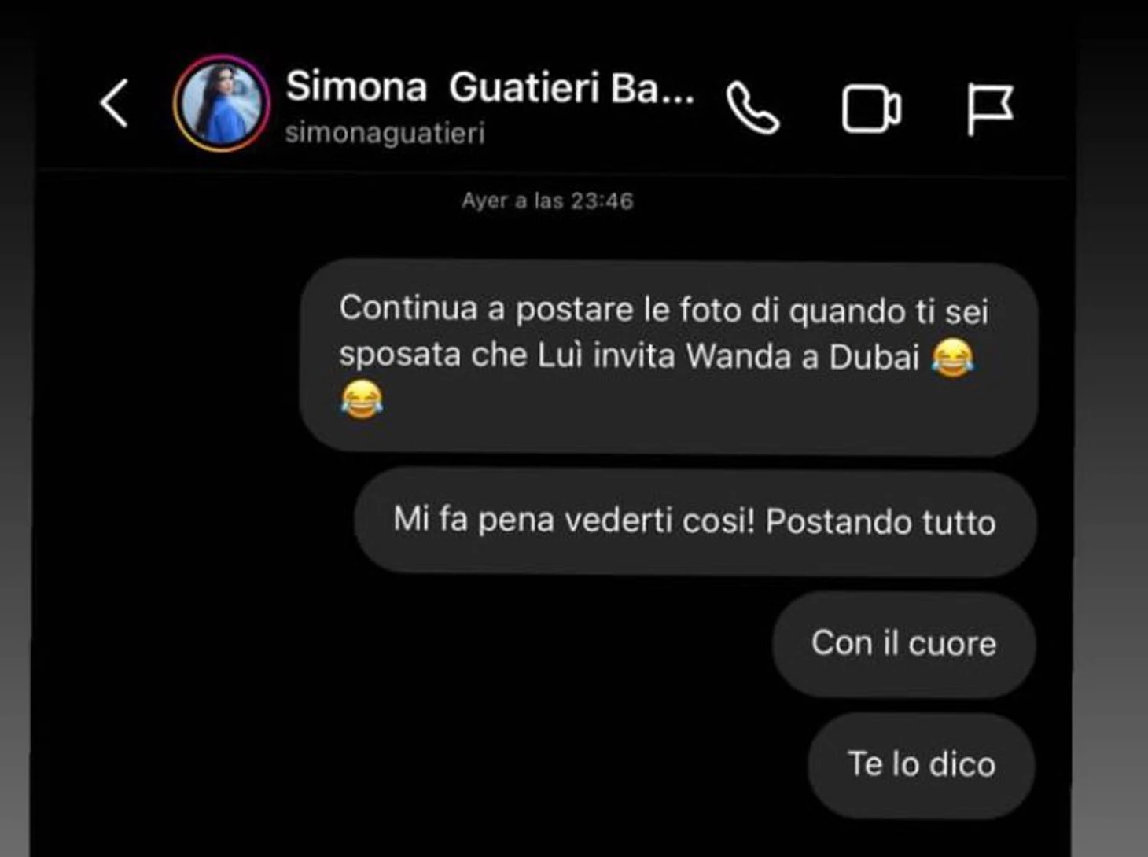Screen dimensions: 1148x857
Task: Select the Mi fa pena vederti così message
Action: click(x=695, y=521)
